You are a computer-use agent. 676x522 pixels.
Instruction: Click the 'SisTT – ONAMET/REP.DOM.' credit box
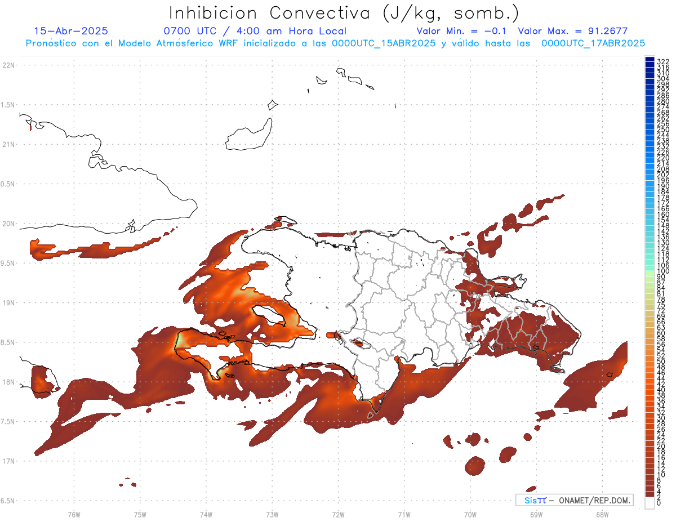click(x=575, y=500)
